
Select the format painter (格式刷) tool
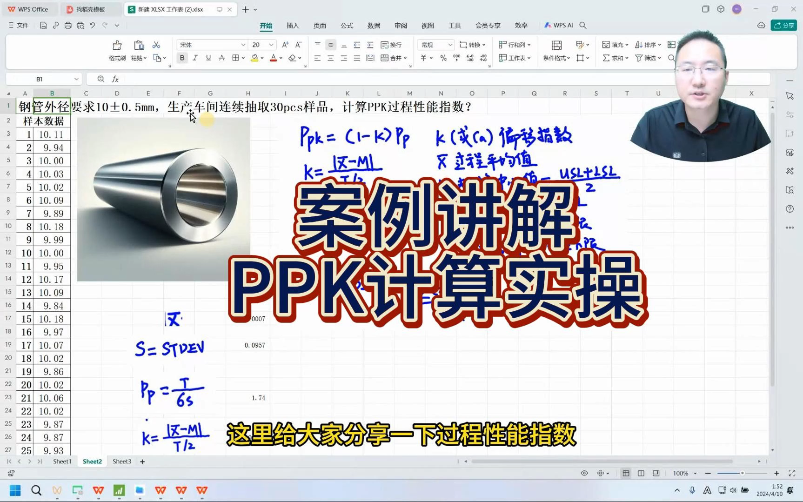click(x=117, y=50)
